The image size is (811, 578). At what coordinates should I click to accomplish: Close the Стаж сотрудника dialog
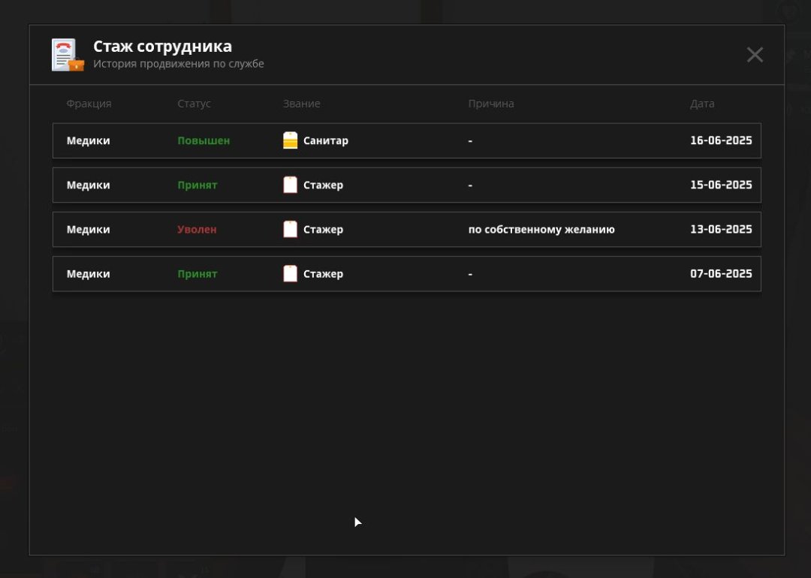(755, 55)
